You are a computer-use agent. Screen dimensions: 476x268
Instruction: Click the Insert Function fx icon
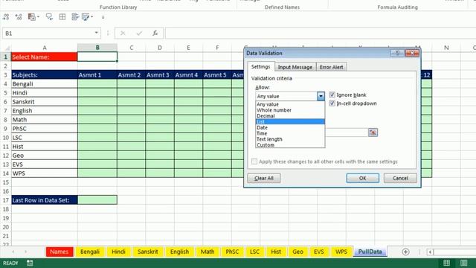tap(155, 33)
